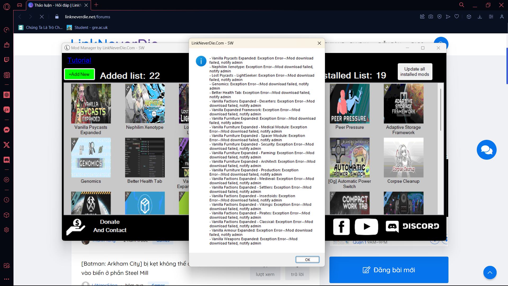Open the Facebook icon in Mod Manager
Viewport: 508px width, 286px height.
click(341, 226)
